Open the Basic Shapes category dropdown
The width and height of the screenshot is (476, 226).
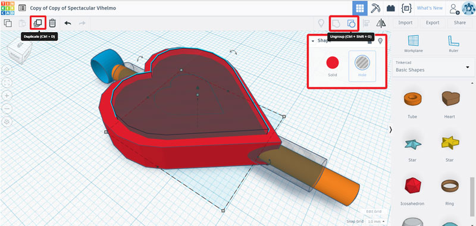click(434, 67)
